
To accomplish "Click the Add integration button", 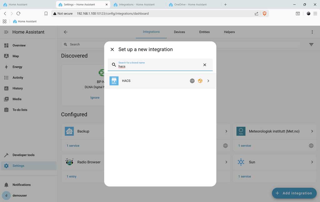I will [x=294, y=193].
